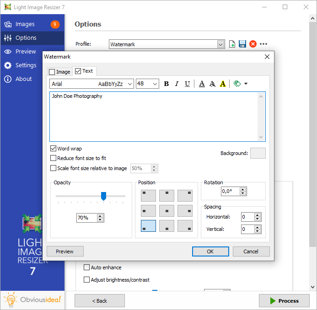
Task: Check Scale font size relative to image
Action: point(54,168)
